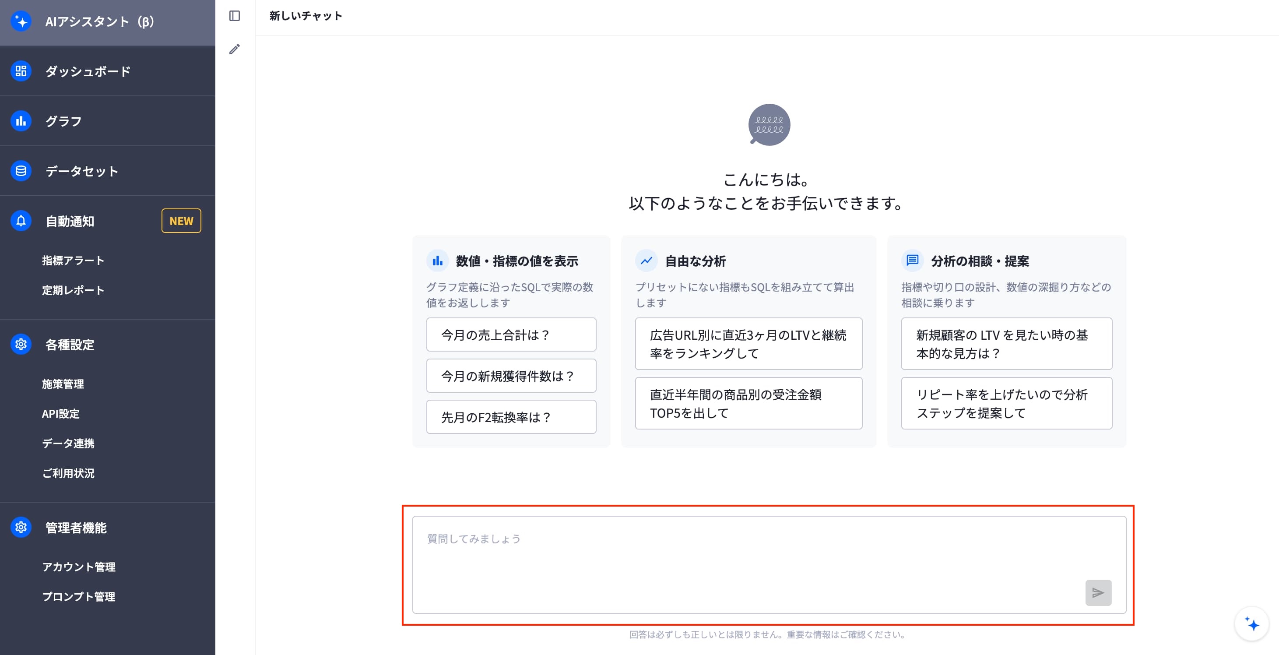Screen dimensions: 1279x655
Task: Click the AIアシスタント sparkle icon
Action: pyautogui.click(x=21, y=21)
